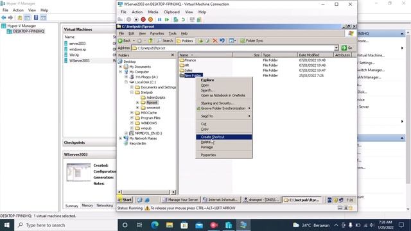Open the Tools menu in Explorer
The image size is (411, 231).
pos(173,33)
